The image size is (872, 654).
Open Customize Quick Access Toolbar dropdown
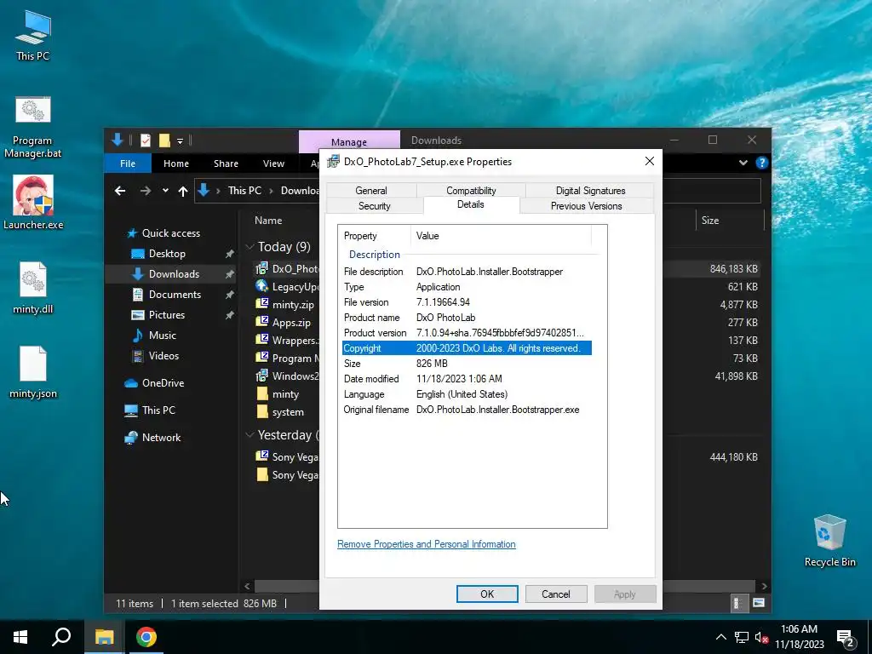click(x=181, y=141)
